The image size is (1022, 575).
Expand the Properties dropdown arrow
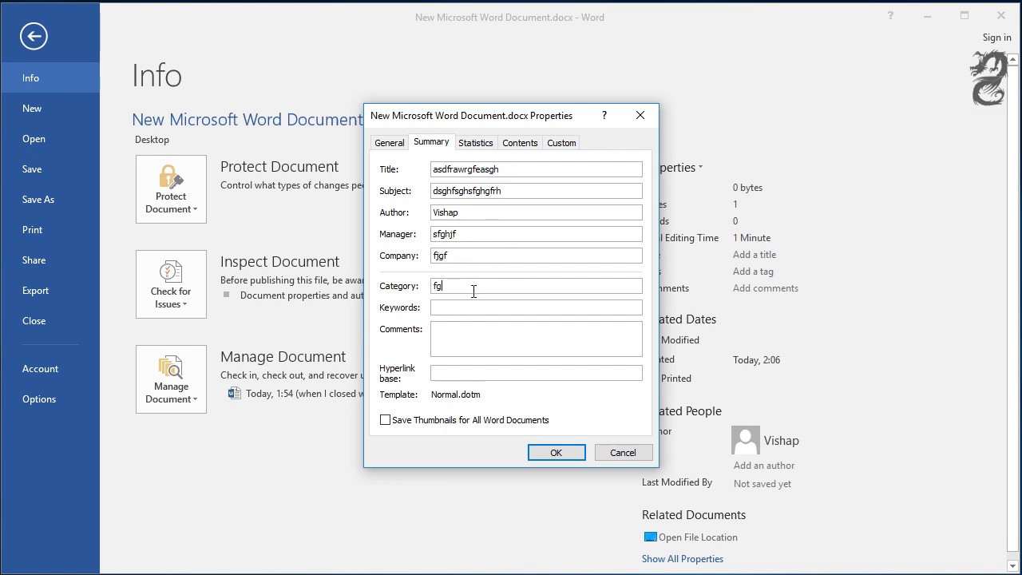pyautogui.click(x=700, y=168)
